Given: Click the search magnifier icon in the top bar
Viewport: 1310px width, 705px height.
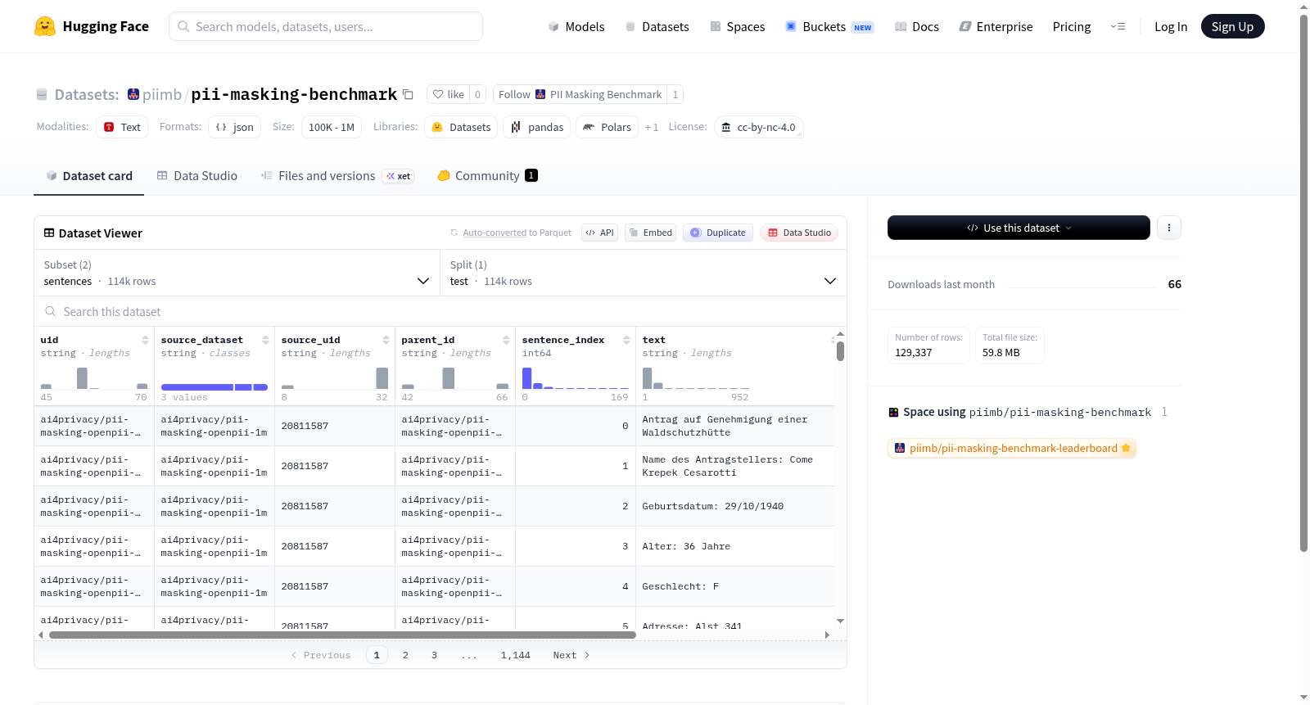Looking at the screenshot, I should 183,26.
